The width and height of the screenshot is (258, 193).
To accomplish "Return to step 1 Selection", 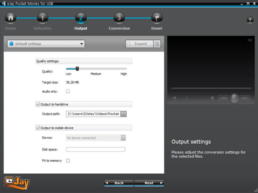I will (42, 18).
